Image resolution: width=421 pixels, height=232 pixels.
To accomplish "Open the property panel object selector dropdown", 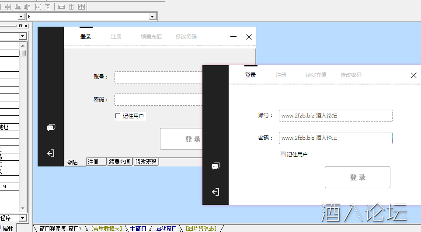I will coord(22,36).
